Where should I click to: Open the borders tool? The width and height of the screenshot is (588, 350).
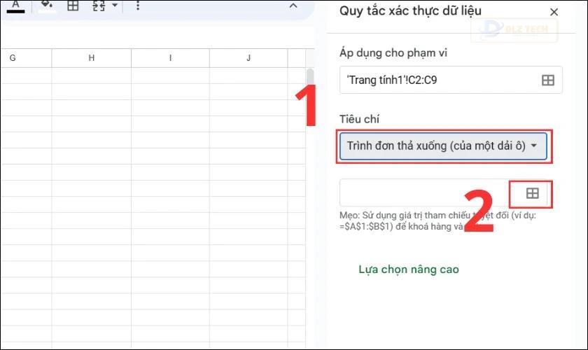point(73,6)
